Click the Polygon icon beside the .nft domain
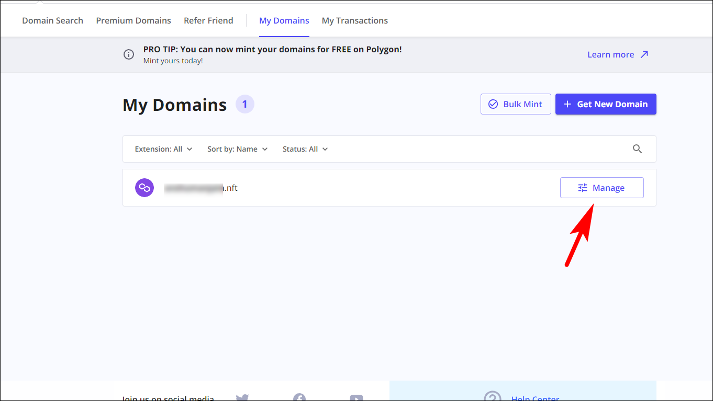The width and height of the screenshot is (713, 401). point(144,188)
